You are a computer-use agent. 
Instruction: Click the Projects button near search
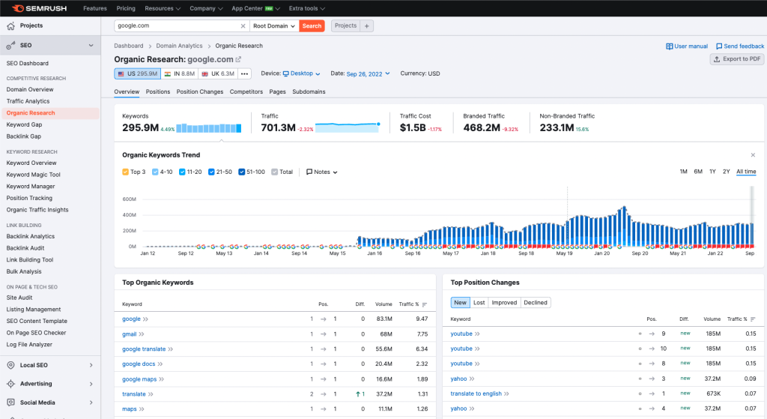346,26
